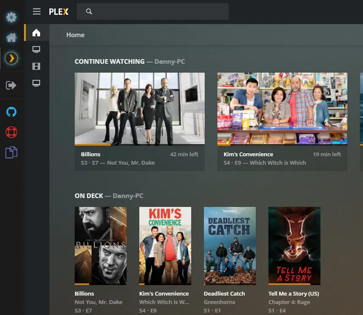The height and width of the screenshot is (315, 363).
Task: Open the GitHub icon link
Action: (x=11, y=112)
